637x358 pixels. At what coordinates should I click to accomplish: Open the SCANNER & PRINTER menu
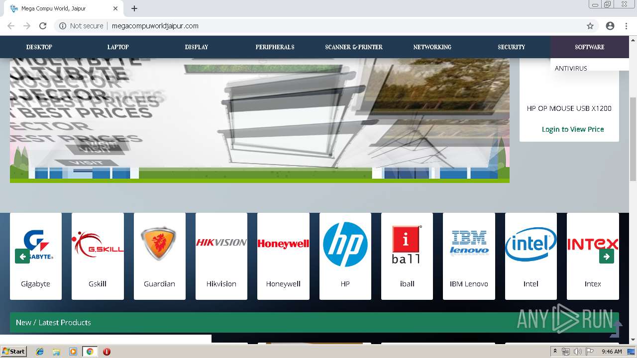354,47
